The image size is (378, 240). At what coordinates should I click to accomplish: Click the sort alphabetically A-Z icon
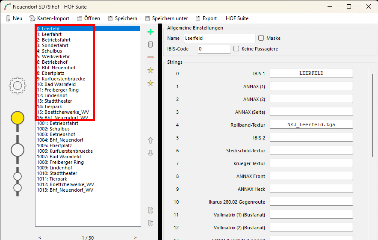coord(150,223)
